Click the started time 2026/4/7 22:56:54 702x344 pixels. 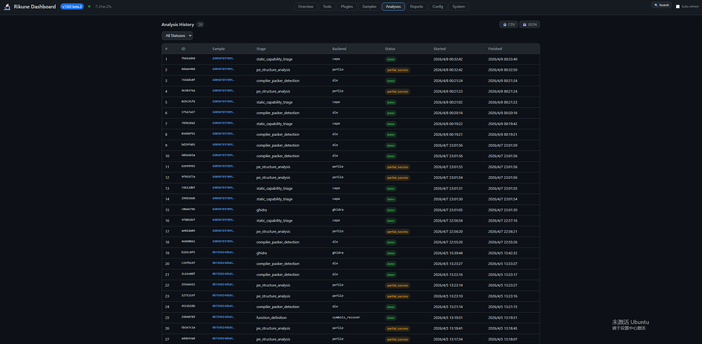click(x=448, y=220)
